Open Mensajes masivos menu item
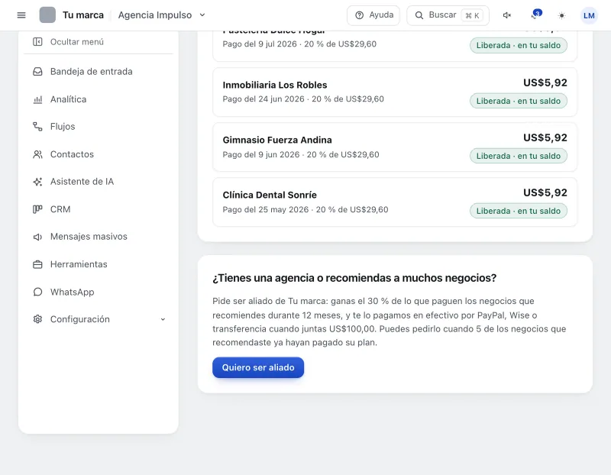Image resolution: width=611 pixels, height=475 pixels. click(99, 237)
